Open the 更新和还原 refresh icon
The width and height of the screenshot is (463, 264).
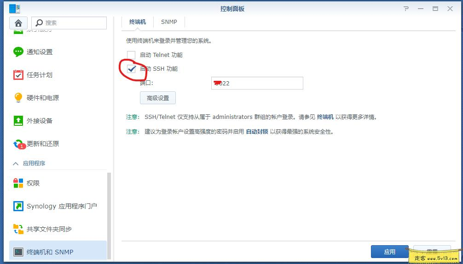pyautogui.click(x=19, y=144)
